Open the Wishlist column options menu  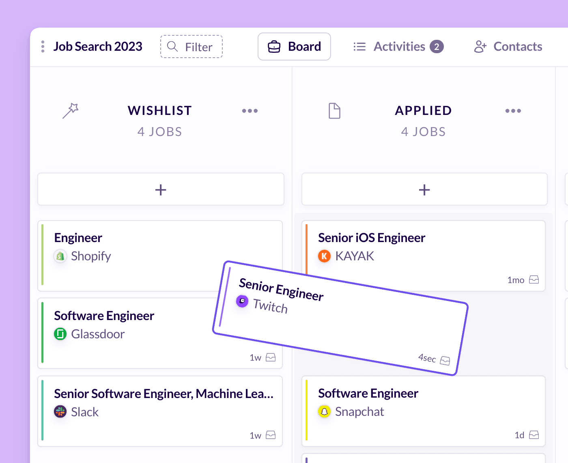click(250, 110)
